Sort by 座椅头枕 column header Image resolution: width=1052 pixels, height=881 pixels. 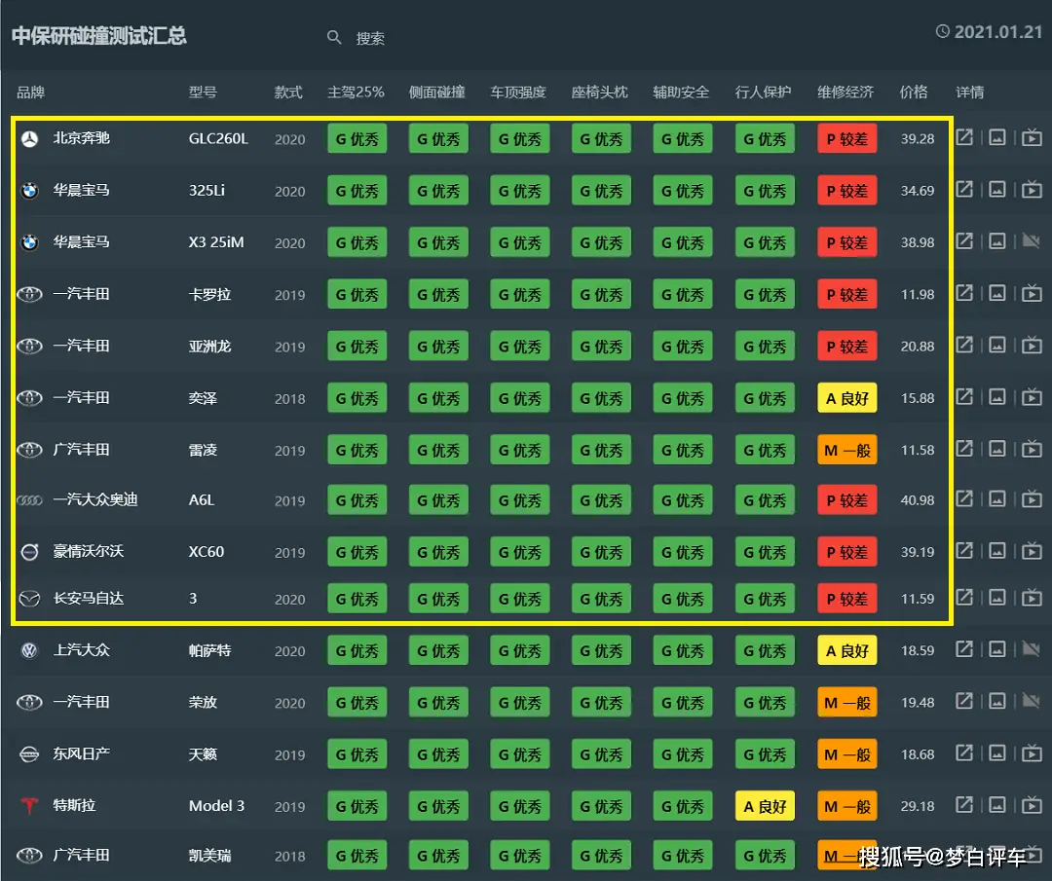pyautogui.click(x=599, y=92)
